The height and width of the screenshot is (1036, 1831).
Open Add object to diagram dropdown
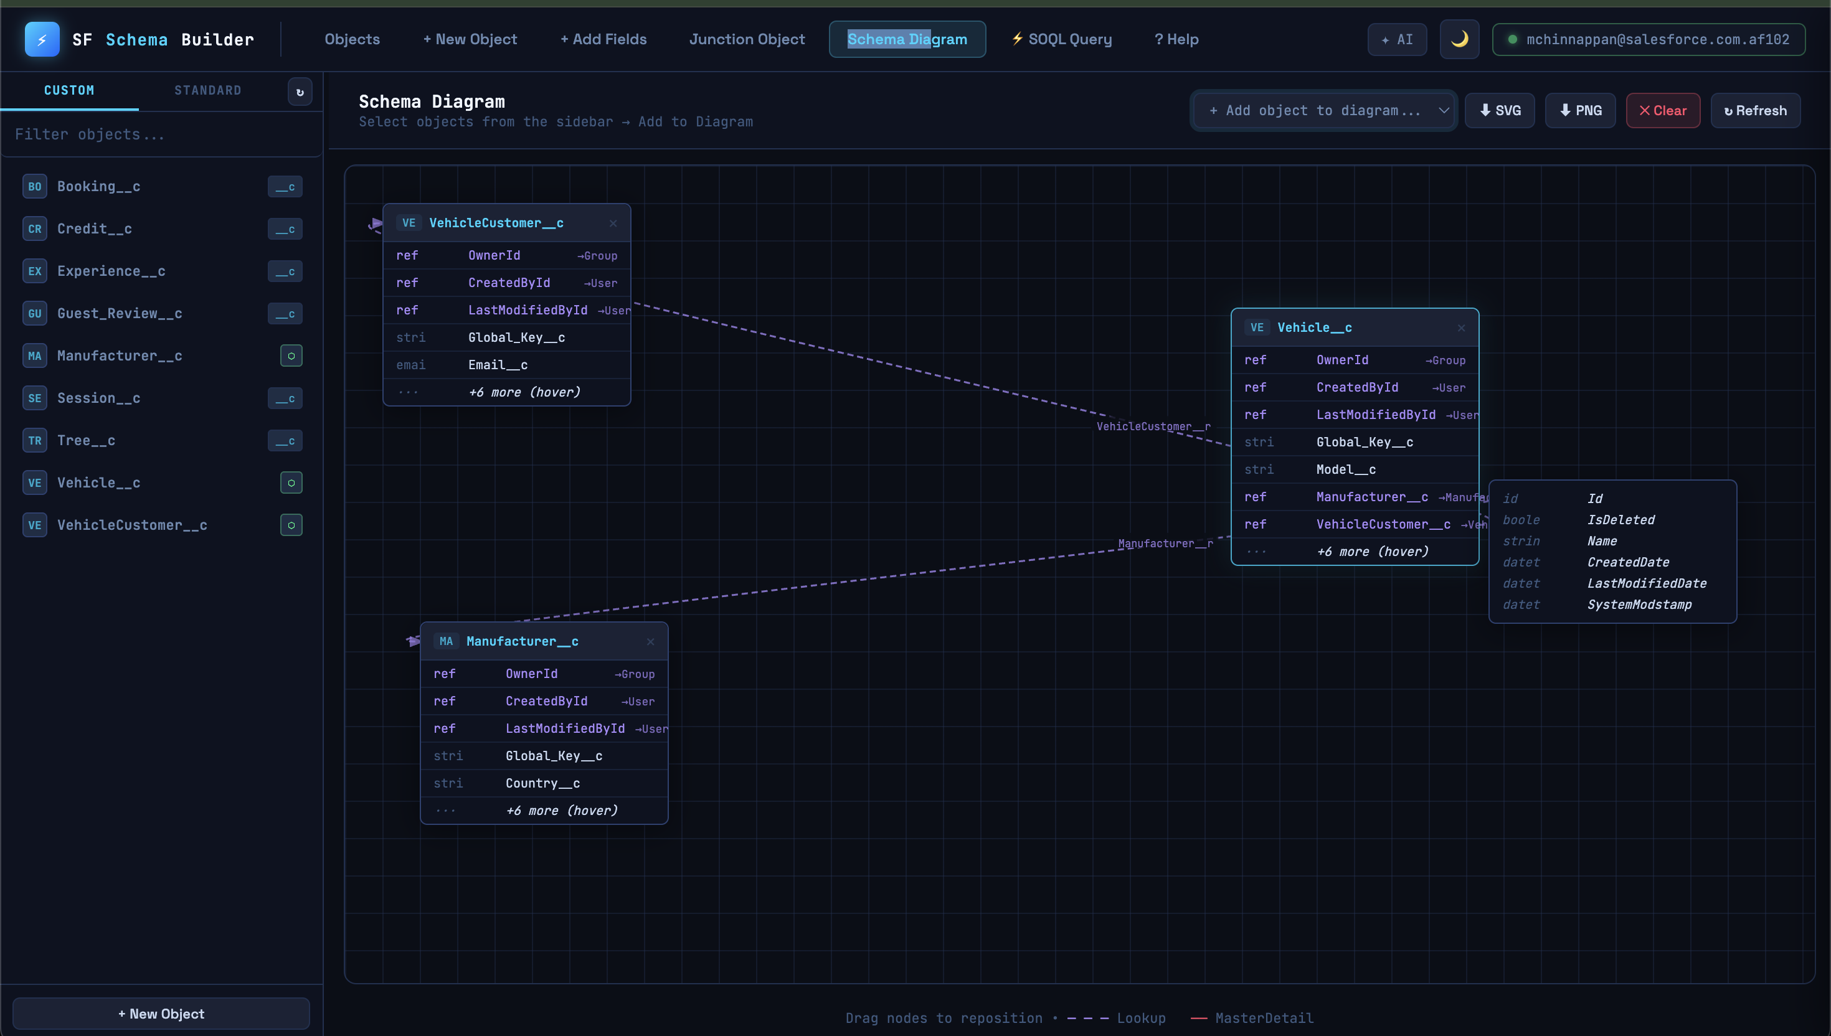(1323, 110)
